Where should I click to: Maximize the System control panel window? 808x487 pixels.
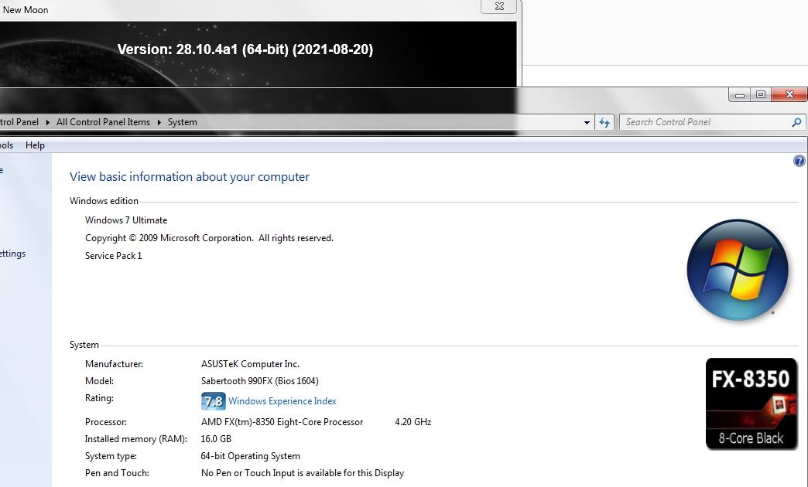761,95
